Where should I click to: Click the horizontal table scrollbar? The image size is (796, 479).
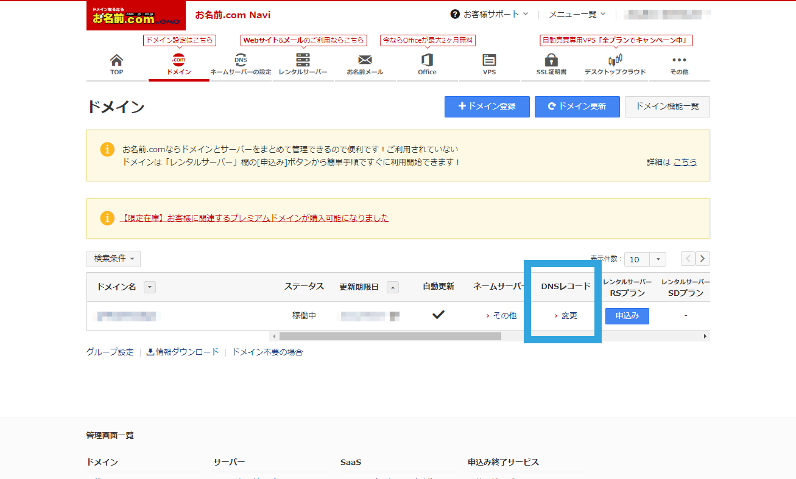(390, 336)
